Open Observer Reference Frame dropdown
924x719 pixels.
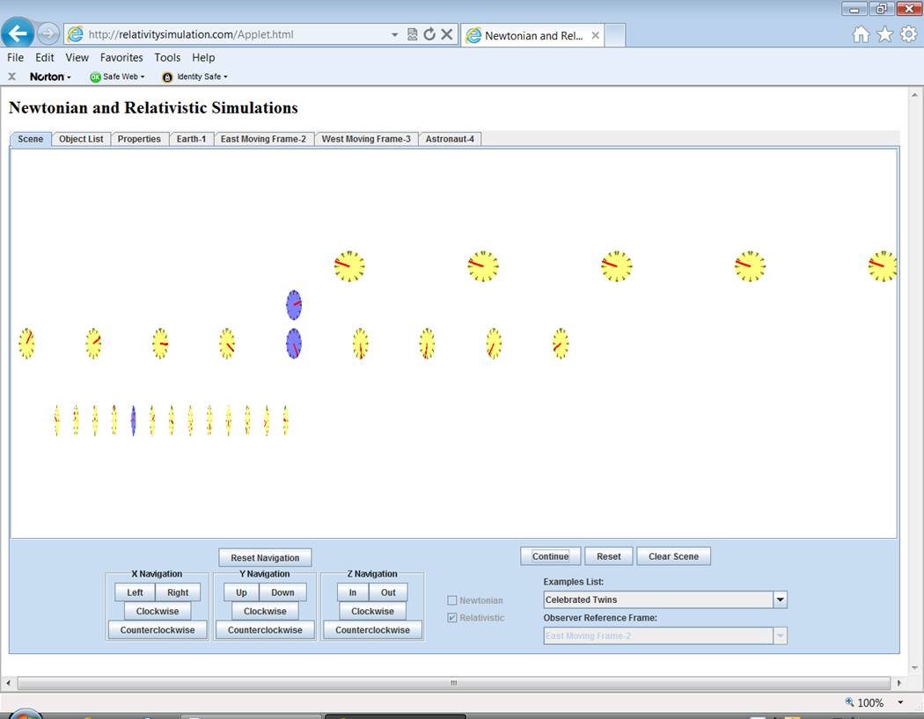[x=779, y=635]
